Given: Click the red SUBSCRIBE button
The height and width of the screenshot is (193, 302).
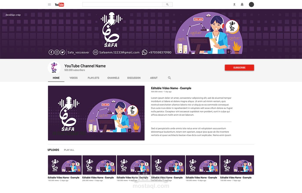Looking at the screenshot, I should point(239,68).
